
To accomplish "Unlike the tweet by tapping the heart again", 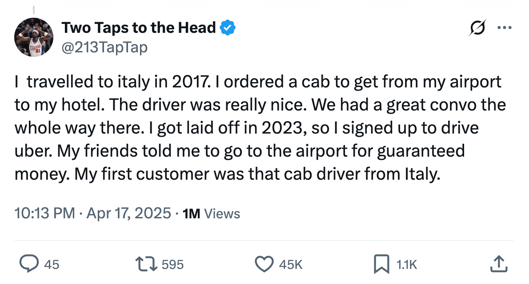I will (264, 264).
